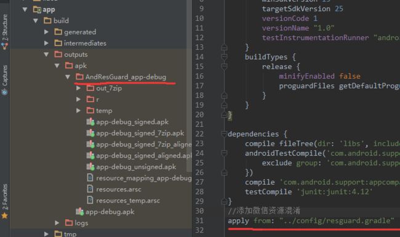The height and width of the screenshot is (237, 400).
Task: Click the resources.arsc file icon
Action: [x=90, y=189]
